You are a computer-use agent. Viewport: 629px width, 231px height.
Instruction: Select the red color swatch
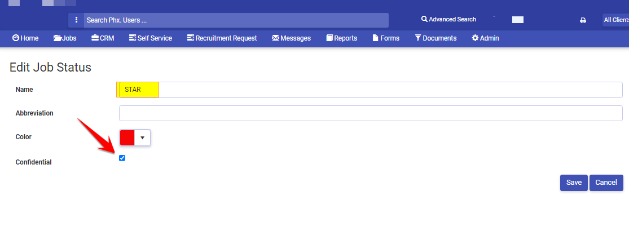click(x=127, y=137)
